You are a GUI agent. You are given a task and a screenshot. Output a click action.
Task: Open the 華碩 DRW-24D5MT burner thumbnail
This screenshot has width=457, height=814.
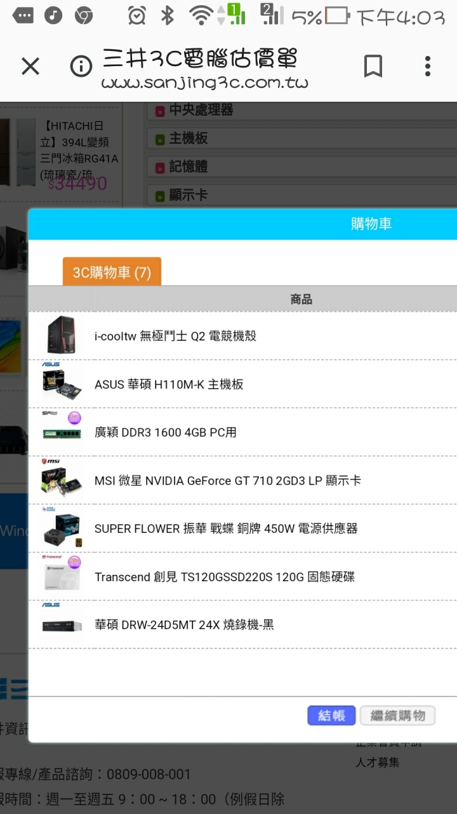[x=62, y=624]
